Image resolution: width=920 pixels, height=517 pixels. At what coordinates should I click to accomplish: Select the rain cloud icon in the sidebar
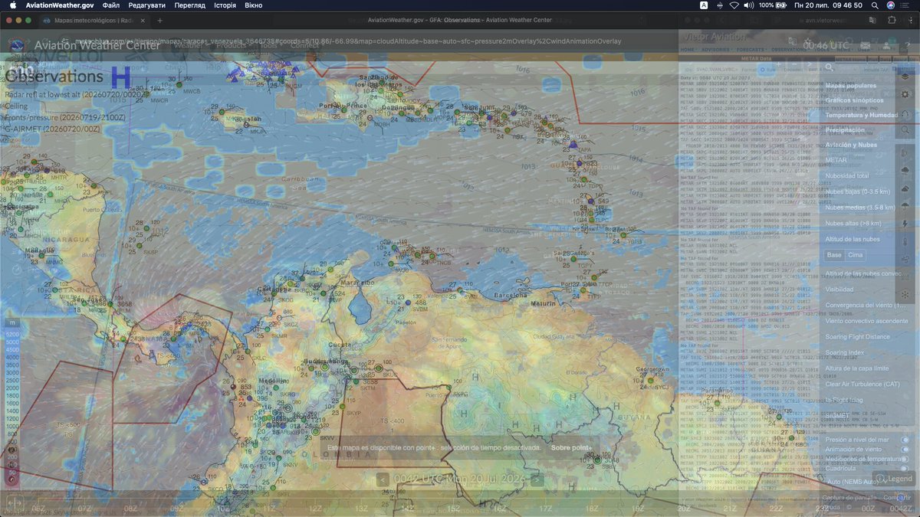coord(905,170)
